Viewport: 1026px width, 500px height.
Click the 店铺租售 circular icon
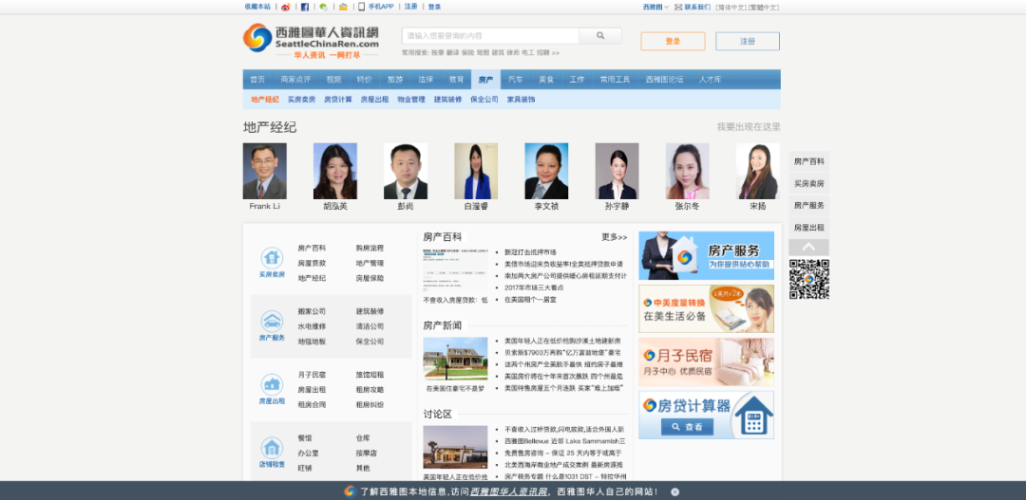(x=272, y=447)
